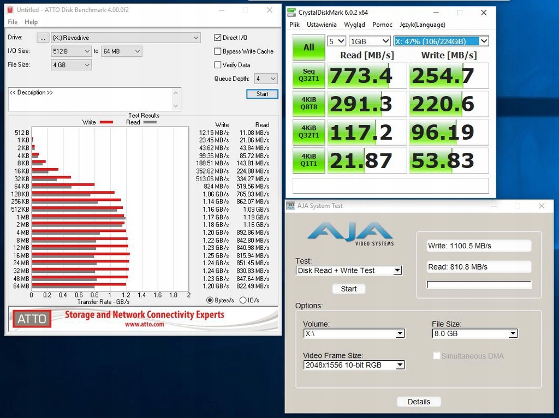Click the ATTO write value 12.15 MB/s
The width and height of the screenshot is (559, 418).
tap(214, 133)
